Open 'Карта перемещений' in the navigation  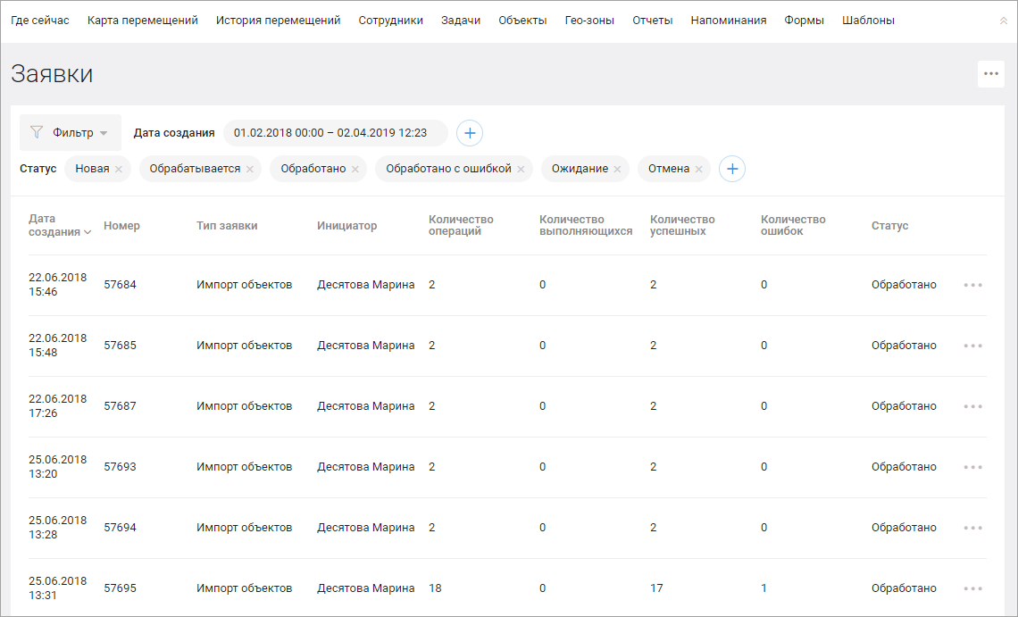point(143,21)
